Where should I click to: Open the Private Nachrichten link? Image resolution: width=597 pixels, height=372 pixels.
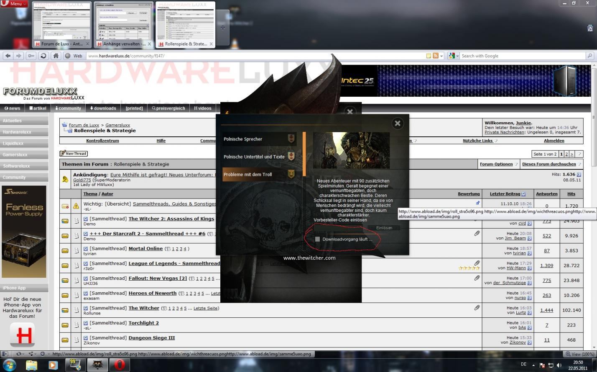click(504, 132)
